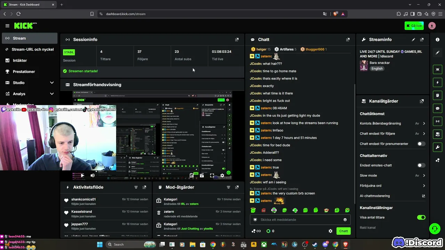This screenshot has height=250, width=445.
Task: Open the user avatar menu at top right
Action: 432,26
